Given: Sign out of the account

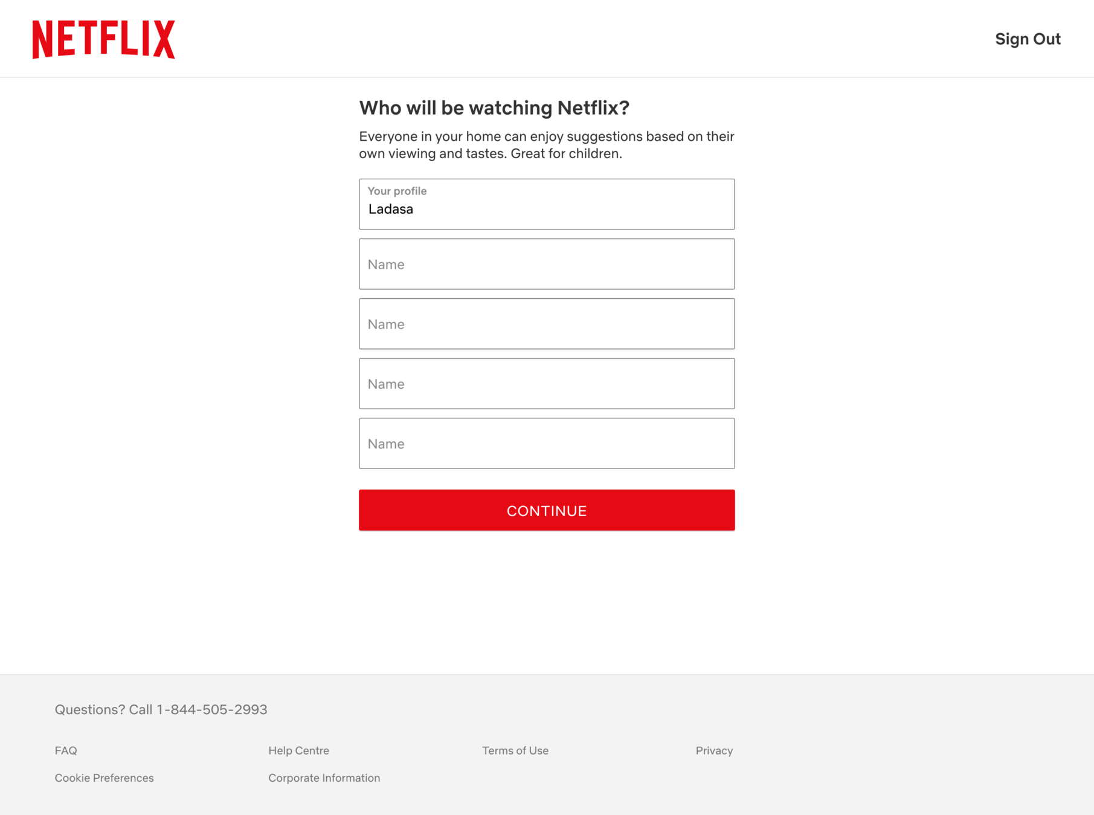Looking at the screenshot, I should [x=1028, y=39].
